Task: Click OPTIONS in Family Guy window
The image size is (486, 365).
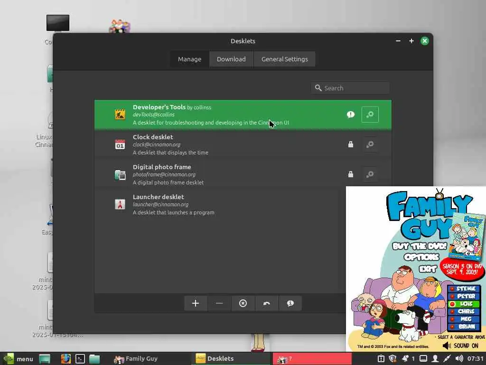Action: pyautogui.click(x=421, y=257)
